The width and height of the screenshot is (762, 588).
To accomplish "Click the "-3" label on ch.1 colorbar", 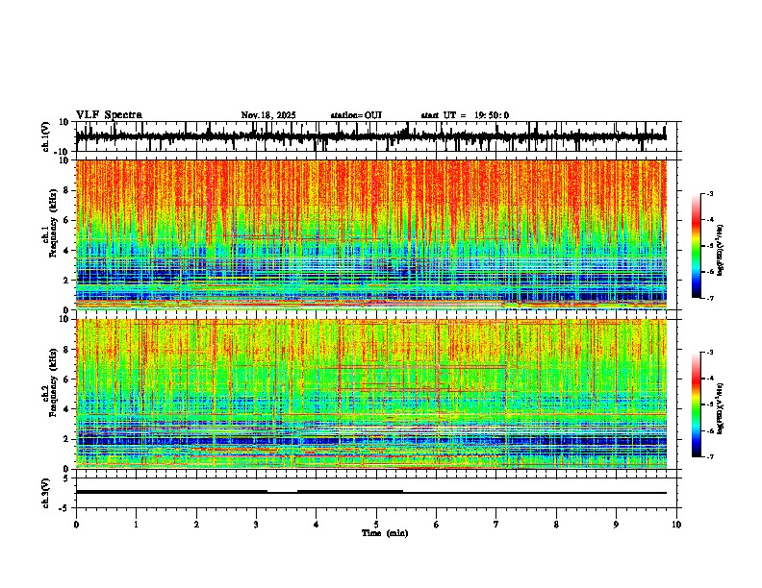I will click(x=709, y=193).
